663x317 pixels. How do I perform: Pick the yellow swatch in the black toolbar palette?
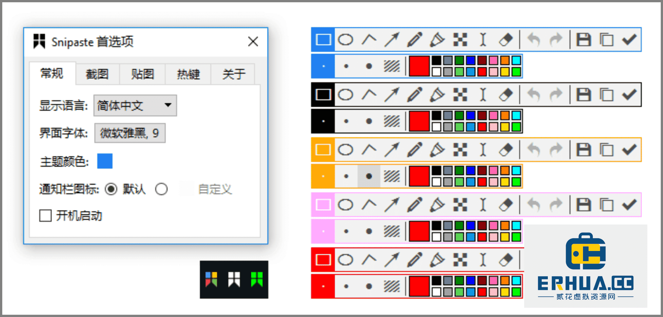click(x=505, y=127)
